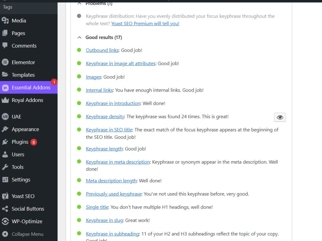Click the WP-Optimize circular icon
The image size is (322, 241).
pos(5,221)
